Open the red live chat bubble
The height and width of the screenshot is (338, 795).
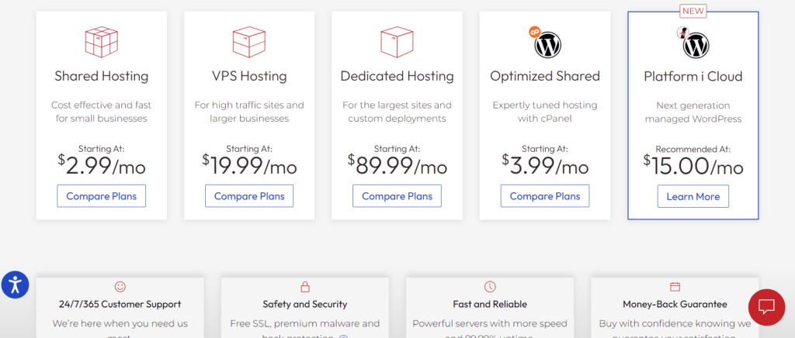766,307
